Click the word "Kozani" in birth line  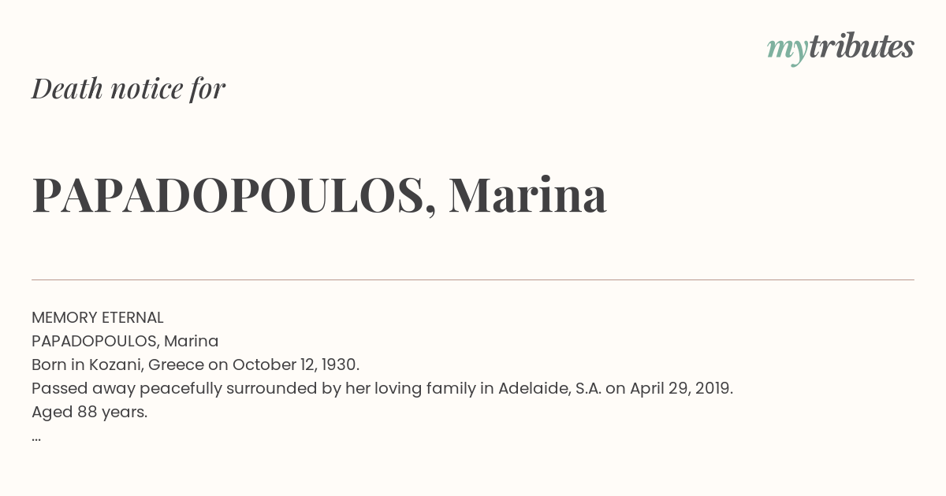(115, 365)
